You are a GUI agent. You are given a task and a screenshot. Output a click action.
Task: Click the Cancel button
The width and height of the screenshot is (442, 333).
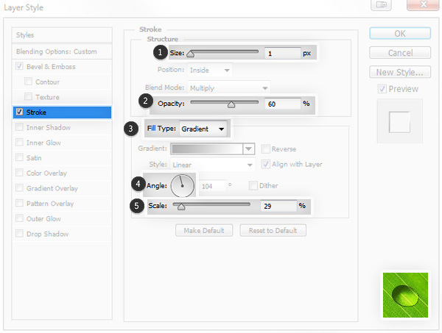[400, 53]
